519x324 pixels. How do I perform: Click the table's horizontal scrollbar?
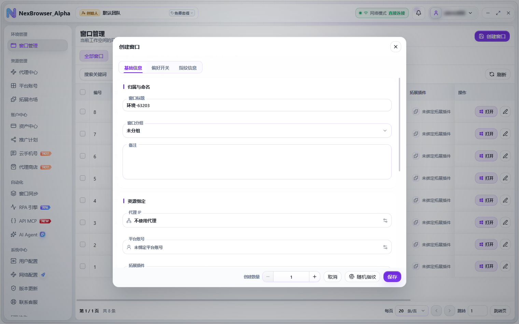click(x=243, y=300)
